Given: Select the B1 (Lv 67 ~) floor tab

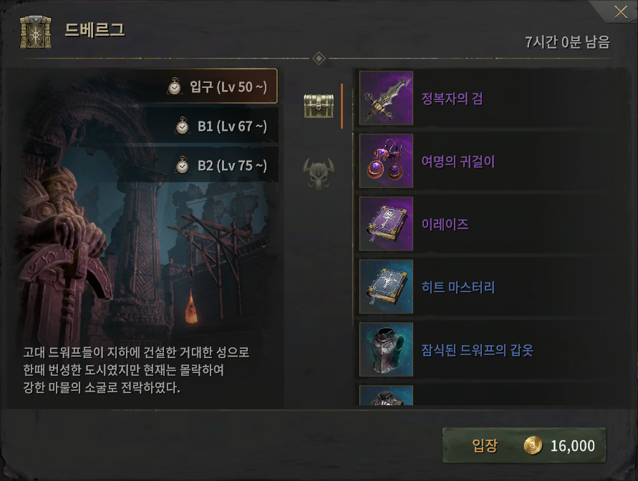Looking at the screenshot, I should (208, 126).
